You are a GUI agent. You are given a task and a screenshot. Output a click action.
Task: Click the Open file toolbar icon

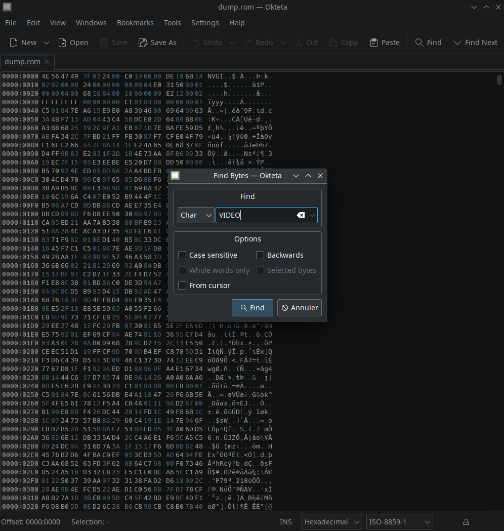coord(62,43)
